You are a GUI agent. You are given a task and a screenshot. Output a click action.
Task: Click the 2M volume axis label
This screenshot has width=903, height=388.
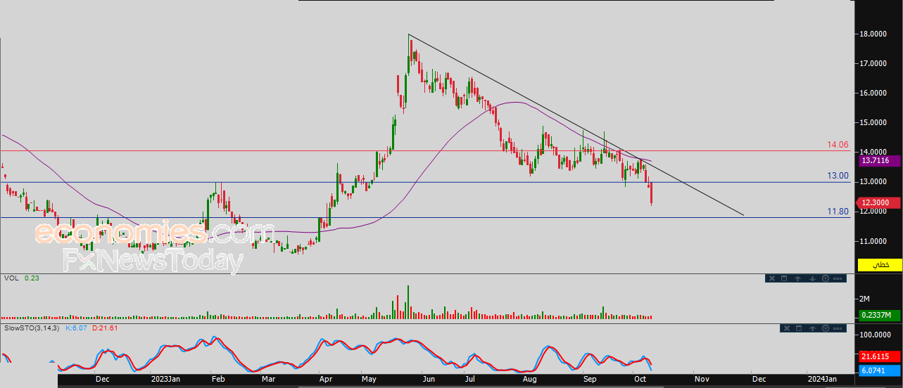coord(864,299)
